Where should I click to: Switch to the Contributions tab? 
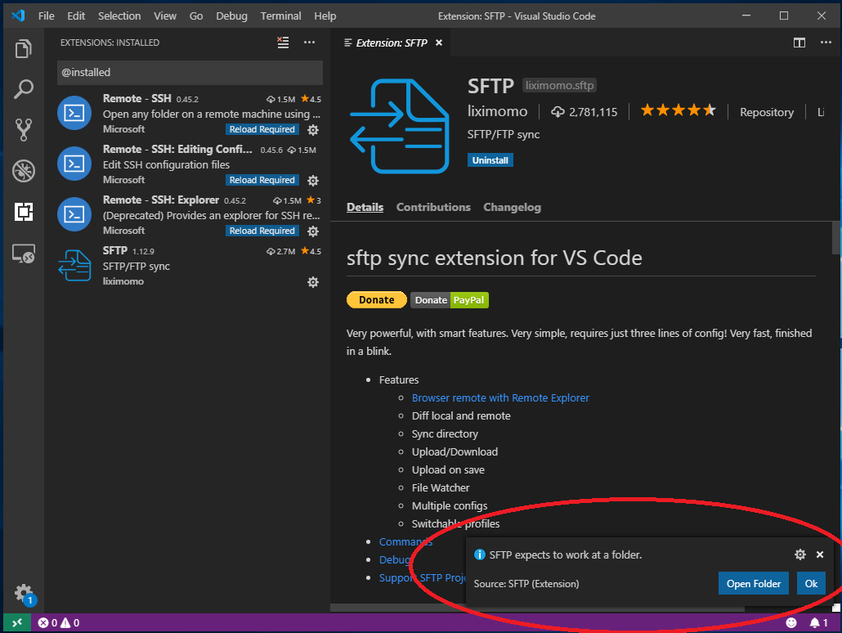[x=432, y=208]
